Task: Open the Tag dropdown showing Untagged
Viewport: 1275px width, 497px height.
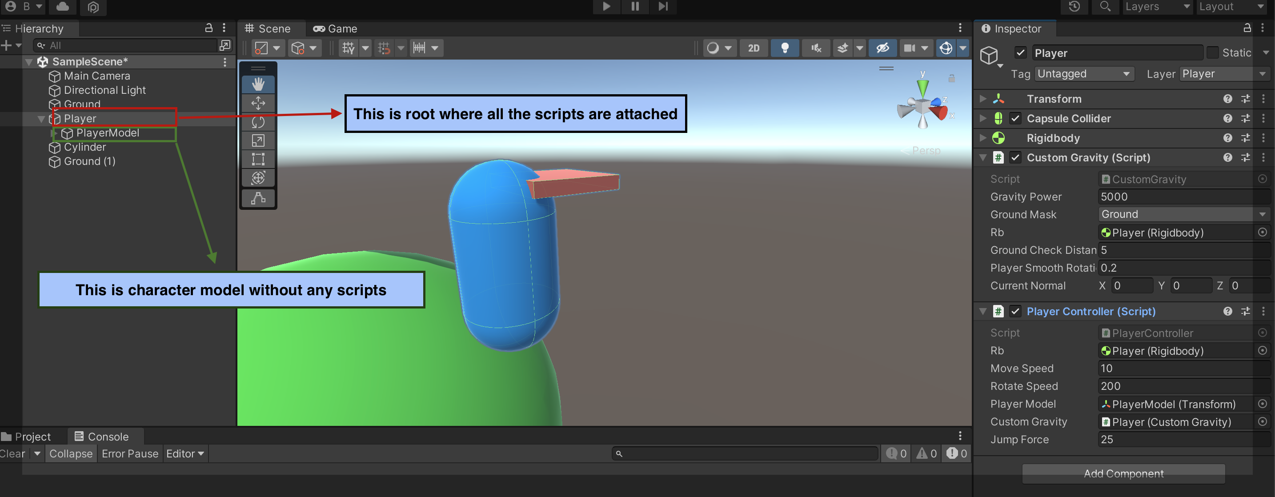Action: pos(1084,73)
